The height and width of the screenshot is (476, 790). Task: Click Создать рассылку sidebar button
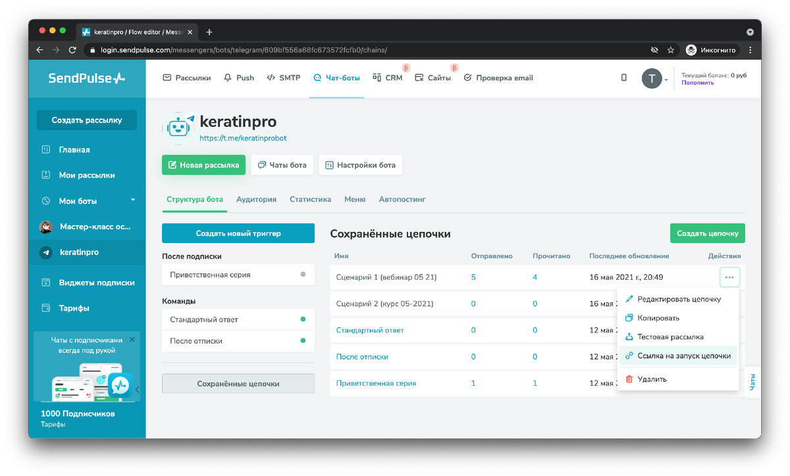click(86, 120)
